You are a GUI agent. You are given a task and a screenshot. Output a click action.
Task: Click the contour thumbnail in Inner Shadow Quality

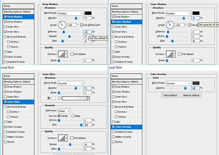coord(171,54)
